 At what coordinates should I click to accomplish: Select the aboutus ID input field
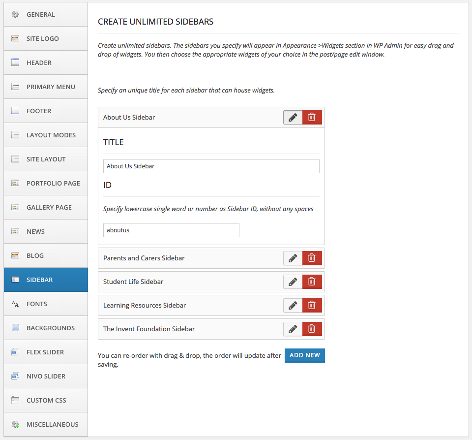click(x=171, y=230)
